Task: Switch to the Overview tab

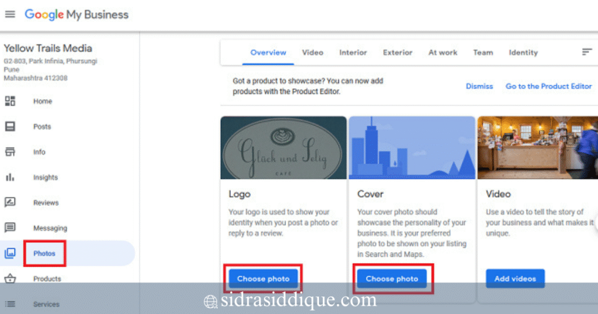Action: tap(268, 53)
